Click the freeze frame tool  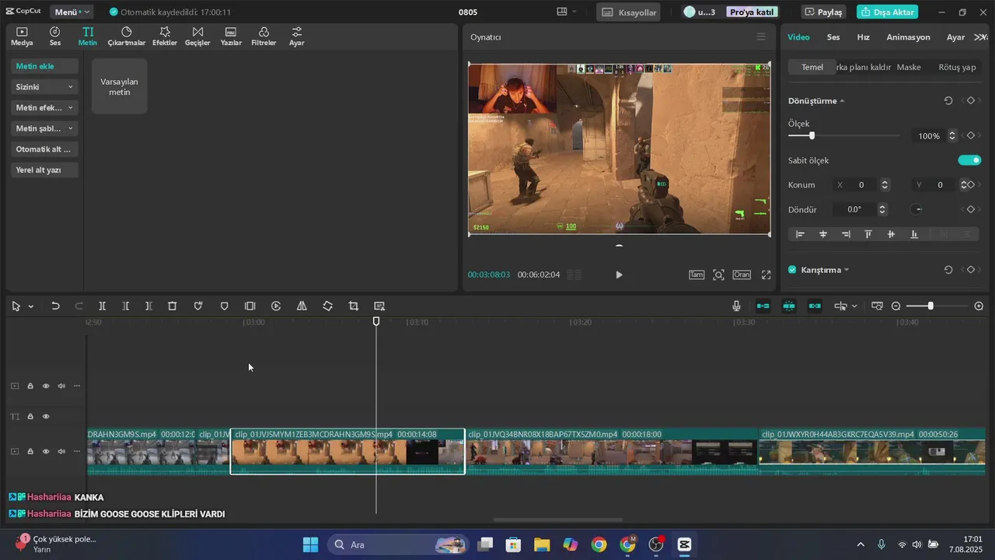tap(250, 306)
